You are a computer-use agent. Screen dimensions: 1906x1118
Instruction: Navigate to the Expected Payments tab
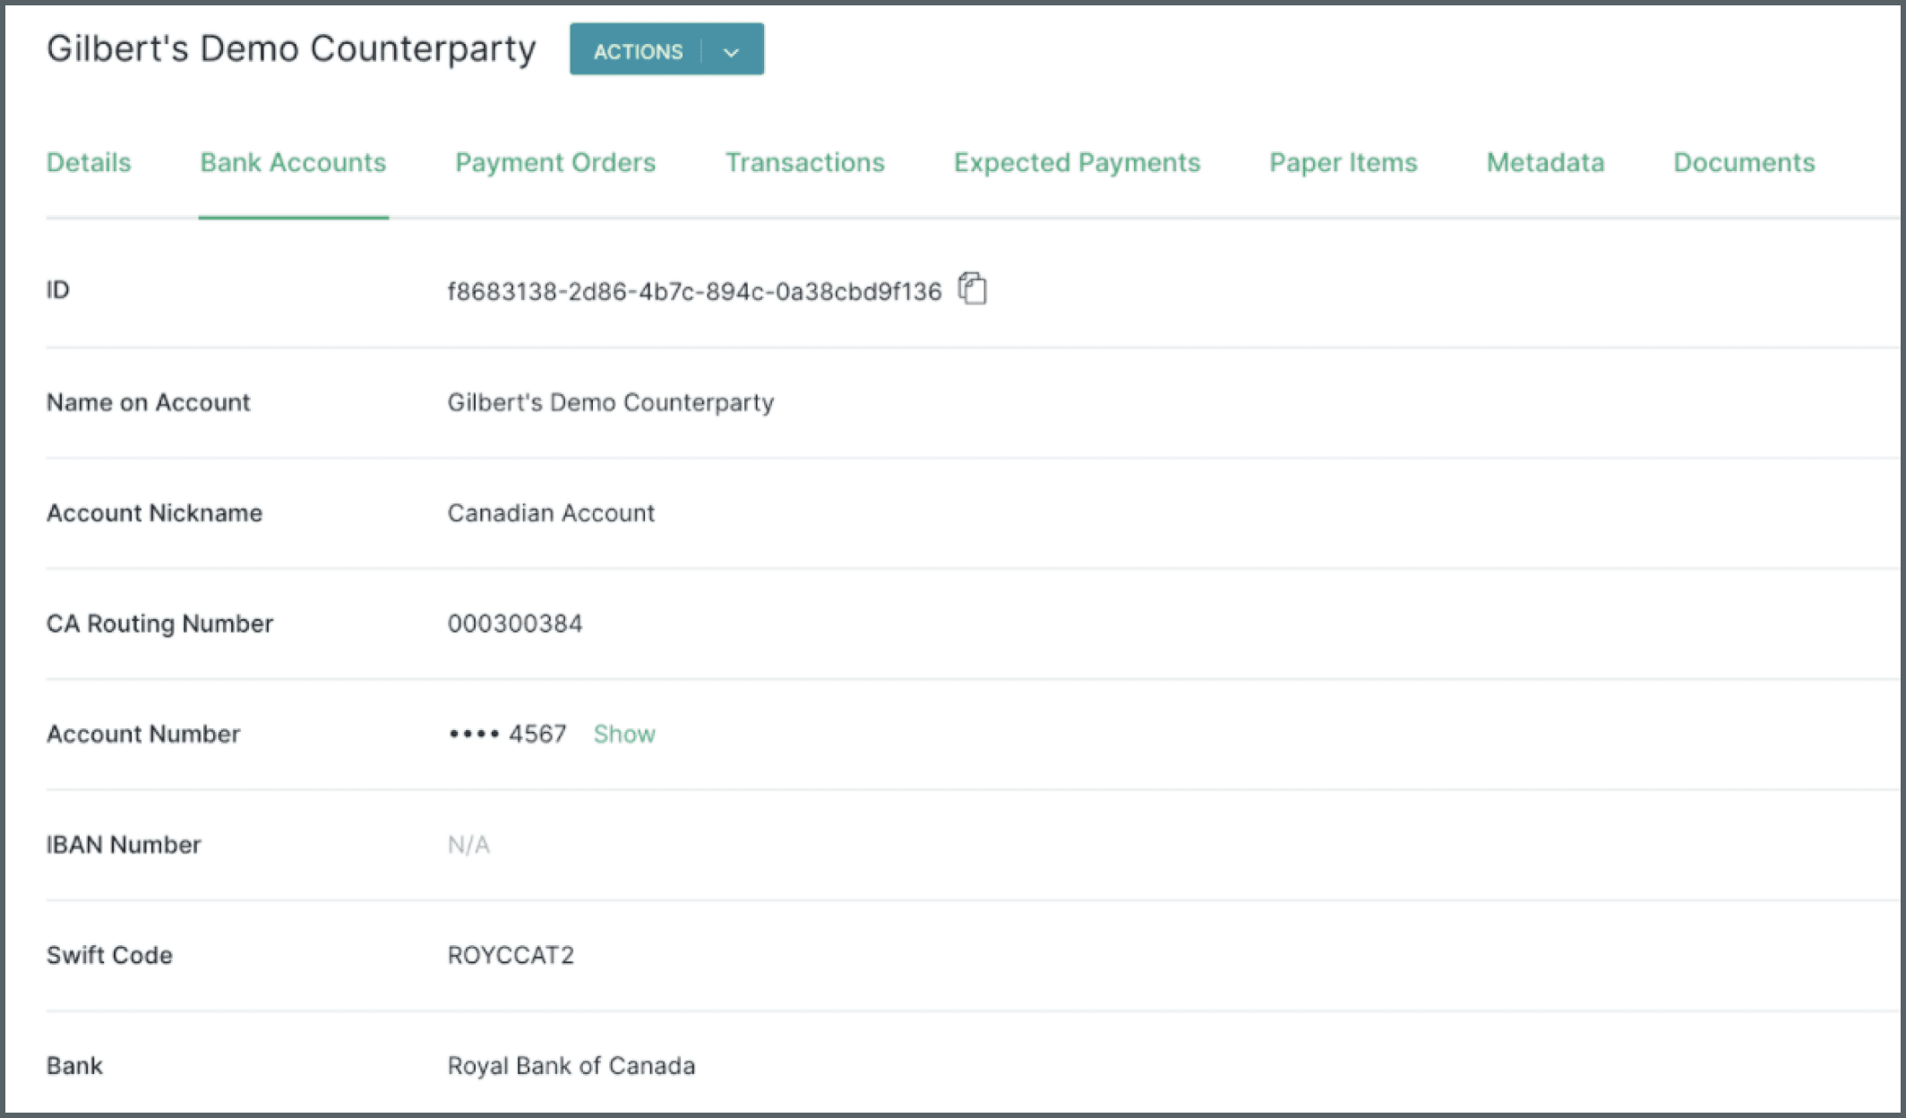click(1077, 162)
